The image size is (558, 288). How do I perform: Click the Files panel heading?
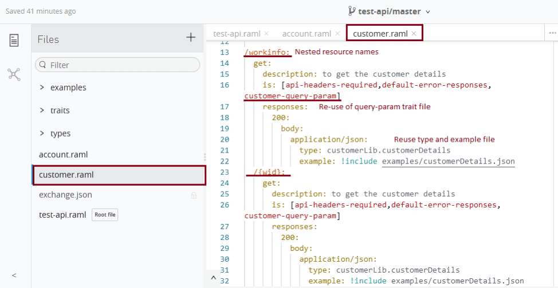48,39
